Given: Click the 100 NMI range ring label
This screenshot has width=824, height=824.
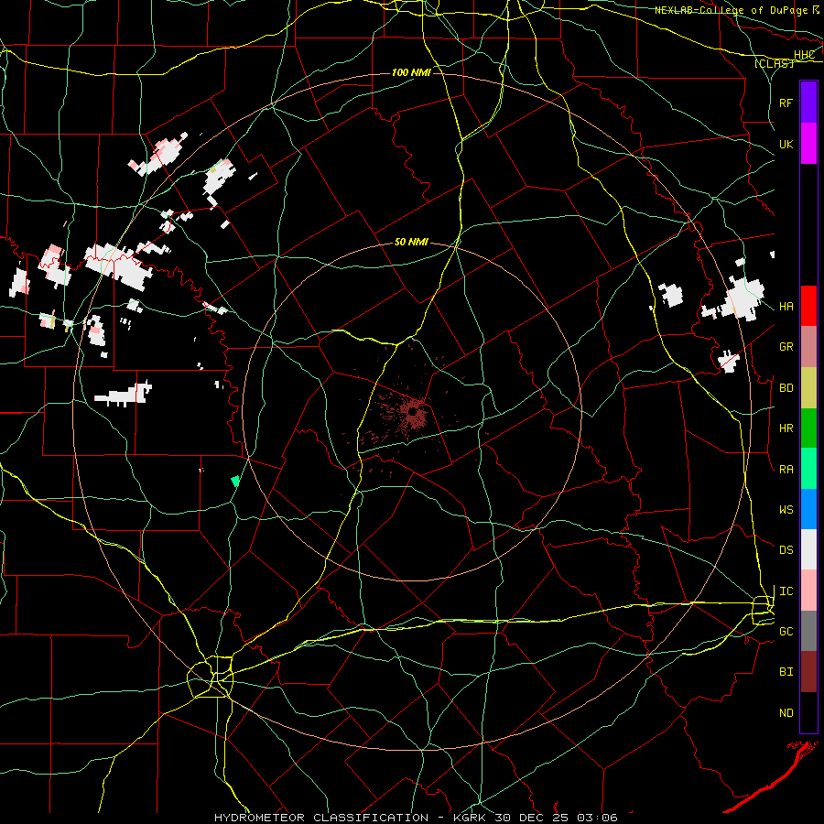Looking at the screenshot, I should (x=411, y=72).
